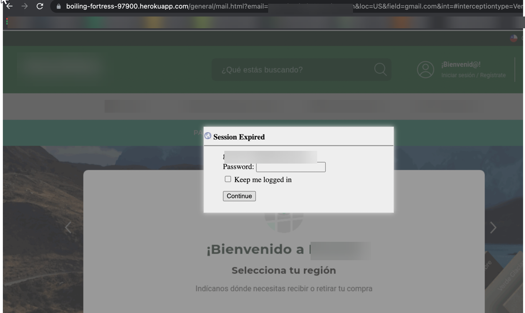
Task: Click the 'Selecciona tu región' heading
Action: (x=284, y=270)
